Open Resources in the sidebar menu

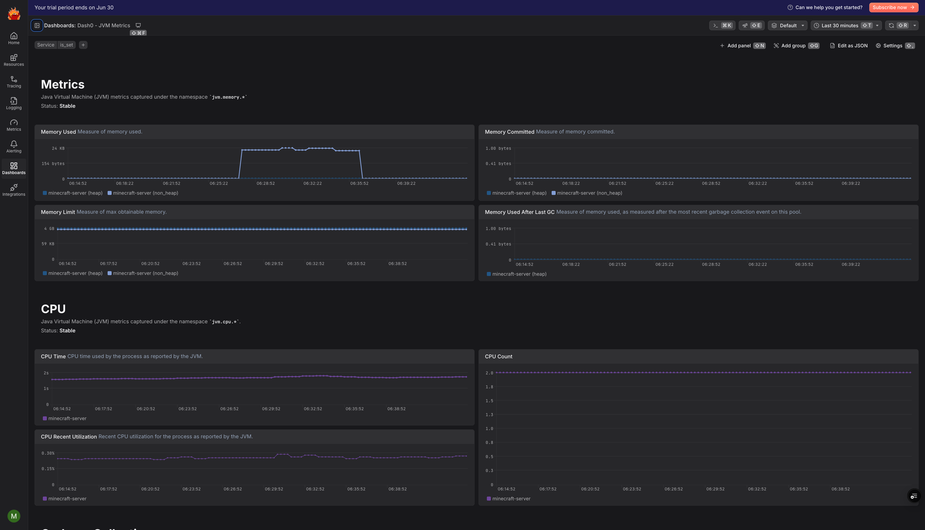14,60
